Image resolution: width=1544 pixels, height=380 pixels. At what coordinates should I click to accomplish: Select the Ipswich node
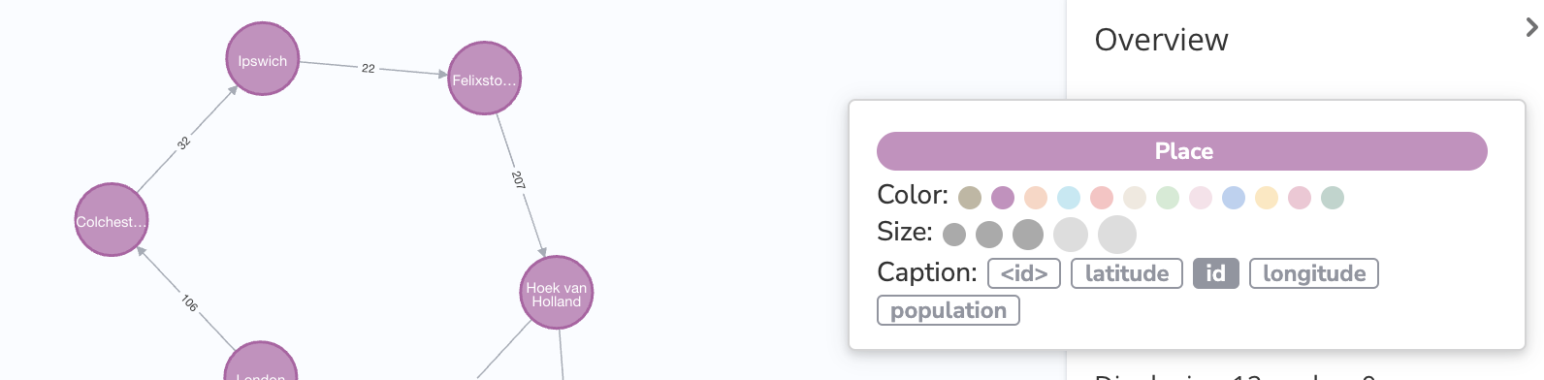[x=263, y=59]
